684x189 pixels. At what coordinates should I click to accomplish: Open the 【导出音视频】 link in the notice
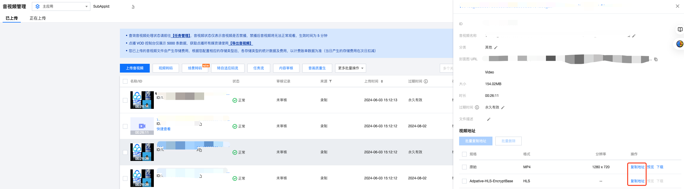(x=241, y=43)
